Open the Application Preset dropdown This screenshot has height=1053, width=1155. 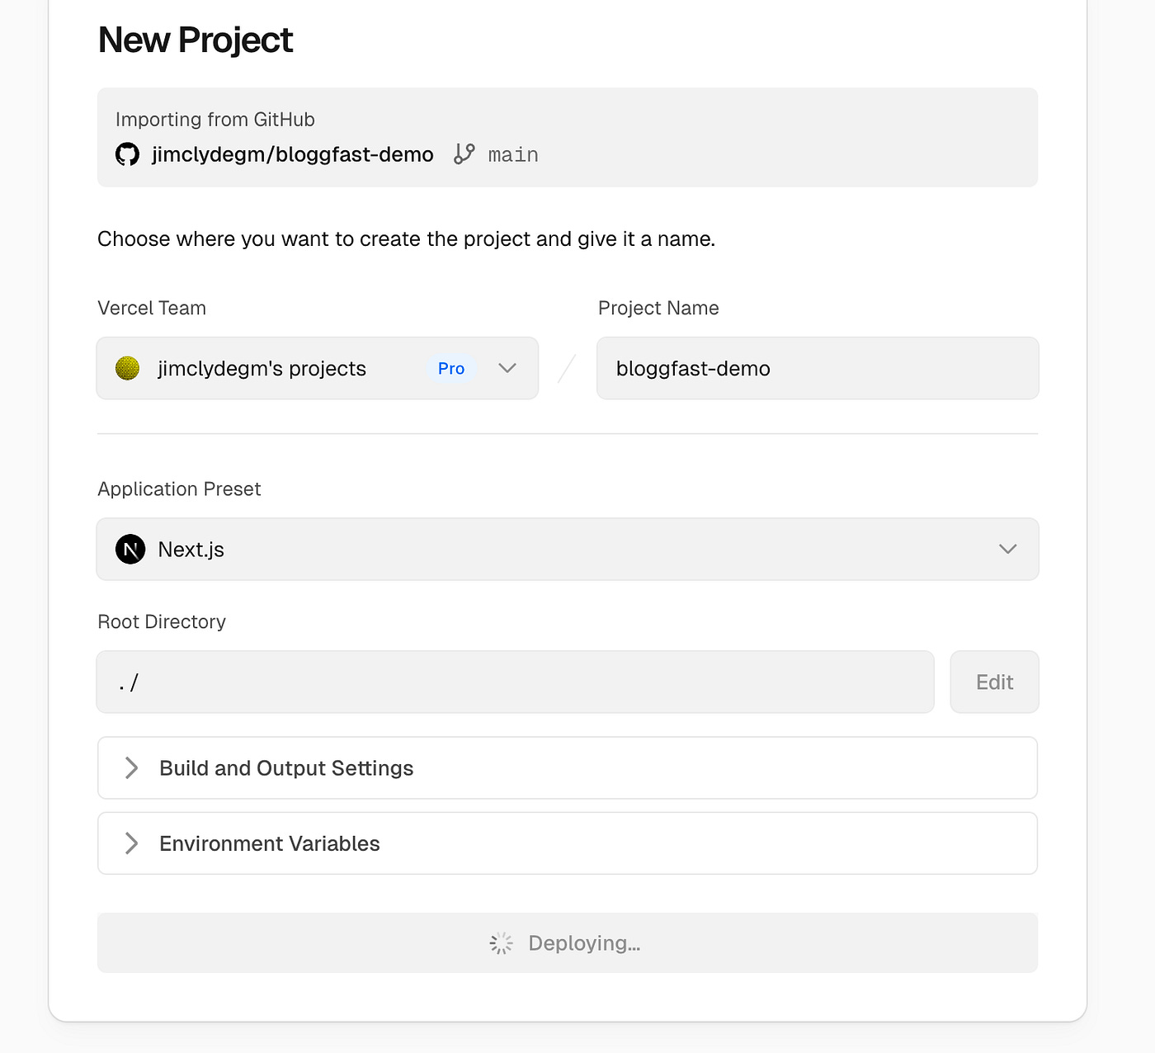(x=567, y=549)
